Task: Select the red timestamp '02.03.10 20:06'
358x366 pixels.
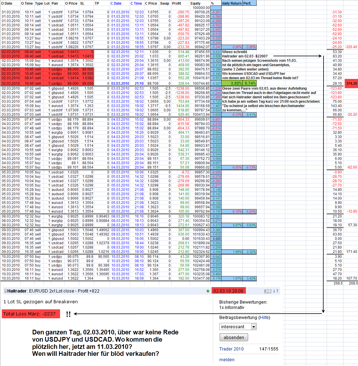Action: point(229,291)
